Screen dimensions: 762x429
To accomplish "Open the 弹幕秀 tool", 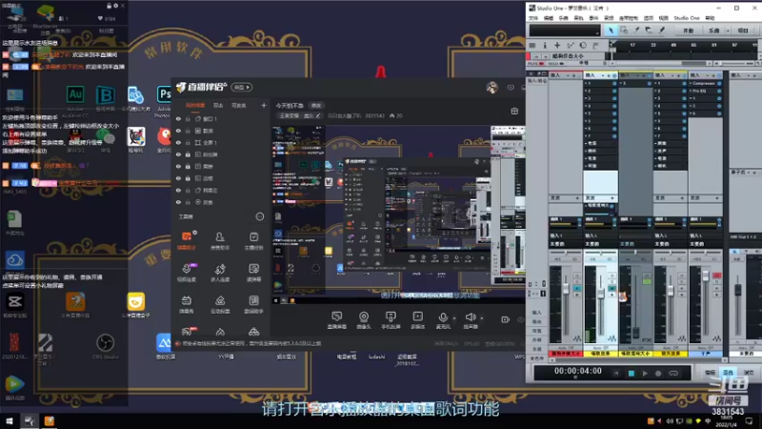I will click(x=187, y=304).
